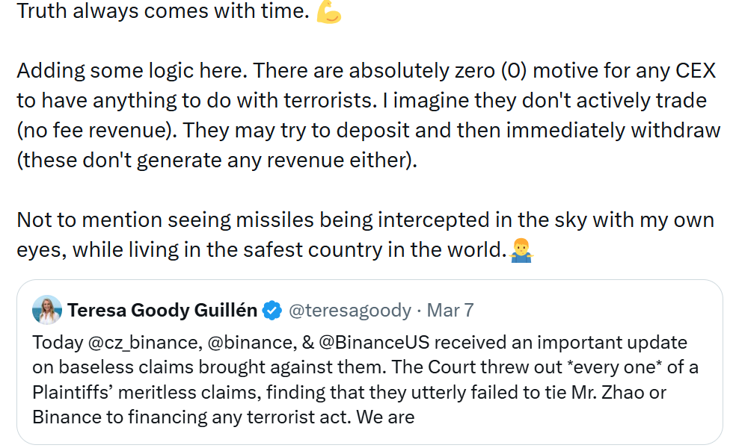Click the word 'Truth' in the tweet

38,11
